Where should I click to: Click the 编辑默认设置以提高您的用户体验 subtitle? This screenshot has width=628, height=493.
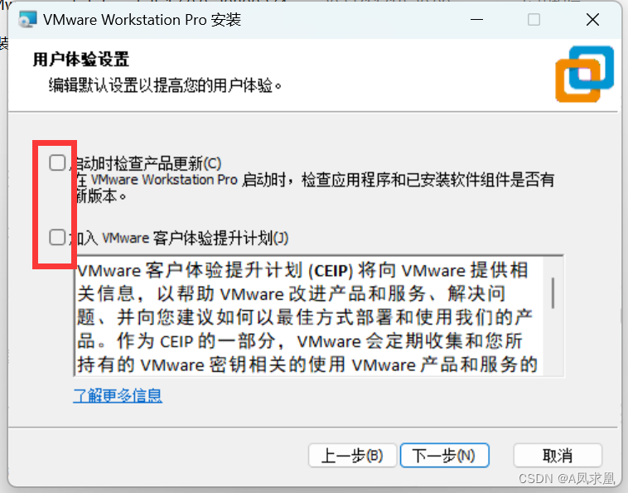[x=165, y=85]
